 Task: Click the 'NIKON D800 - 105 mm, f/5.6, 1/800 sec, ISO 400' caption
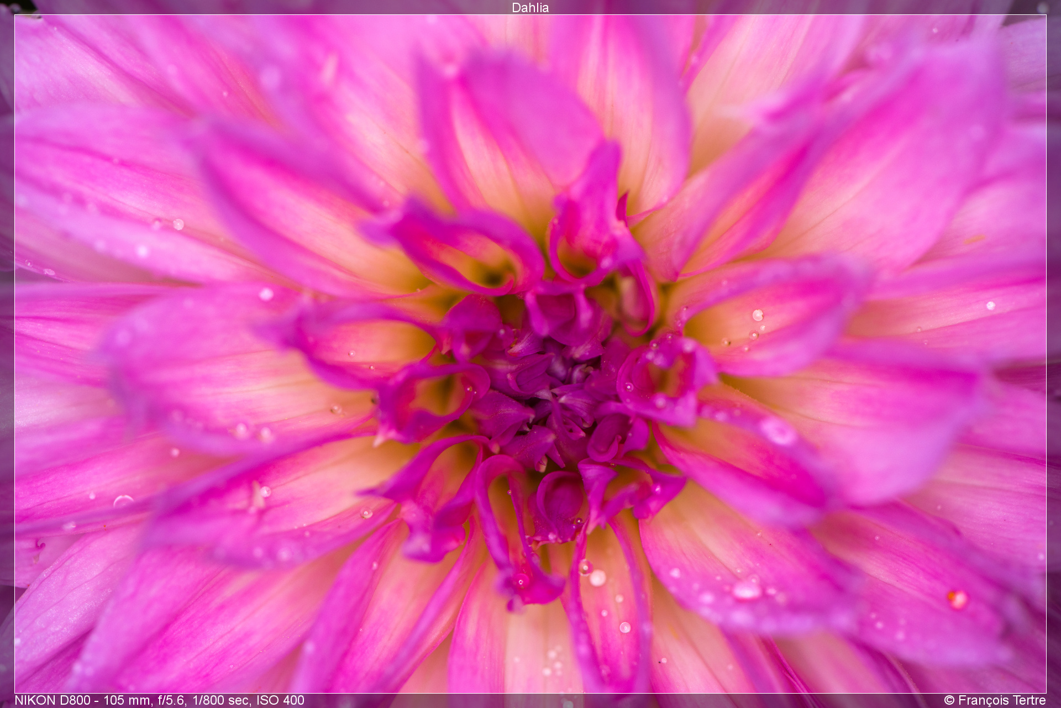(159, 700)
